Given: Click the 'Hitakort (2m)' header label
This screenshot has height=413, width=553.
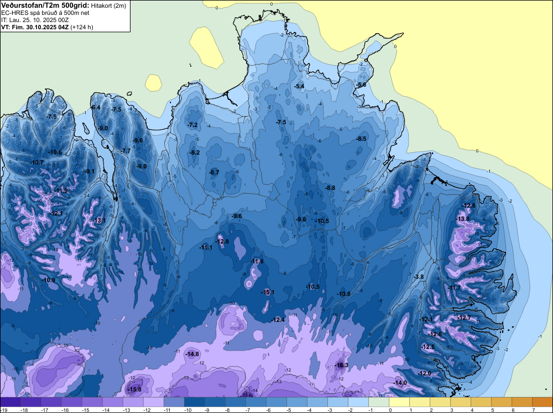Looking at the screenshot, I should pyautogui.click(x=108, y=6).
